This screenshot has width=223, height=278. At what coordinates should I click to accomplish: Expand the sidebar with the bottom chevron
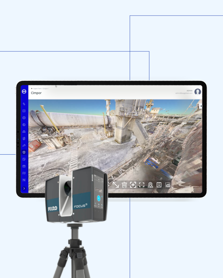coord(24,188)
